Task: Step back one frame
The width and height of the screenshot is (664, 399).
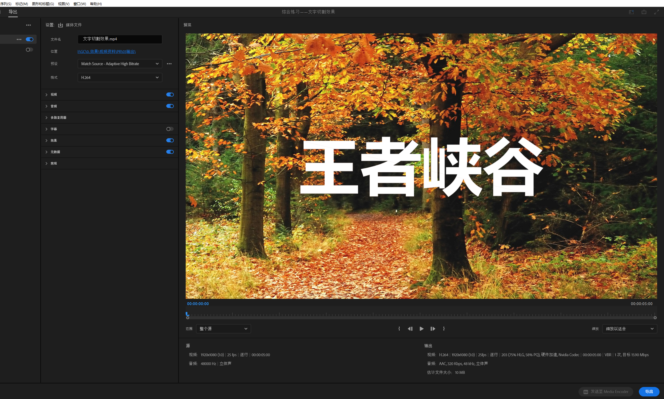Action: tap(410, 329)
